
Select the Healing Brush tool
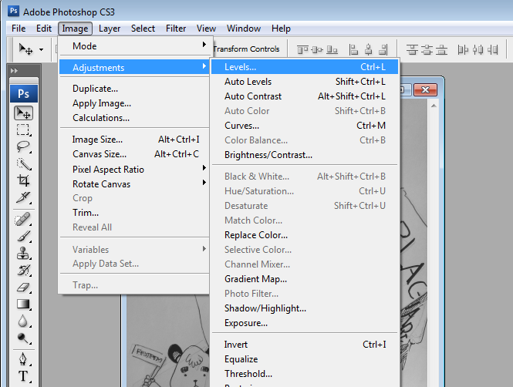click(23, 219)
